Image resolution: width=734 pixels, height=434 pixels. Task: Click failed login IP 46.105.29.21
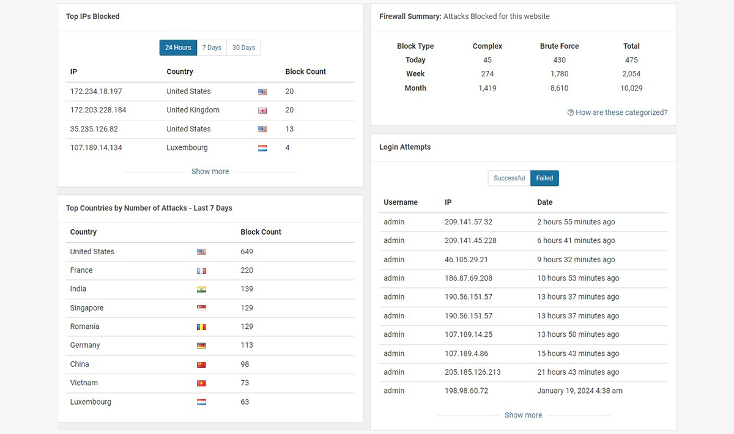tap(466, 259)
